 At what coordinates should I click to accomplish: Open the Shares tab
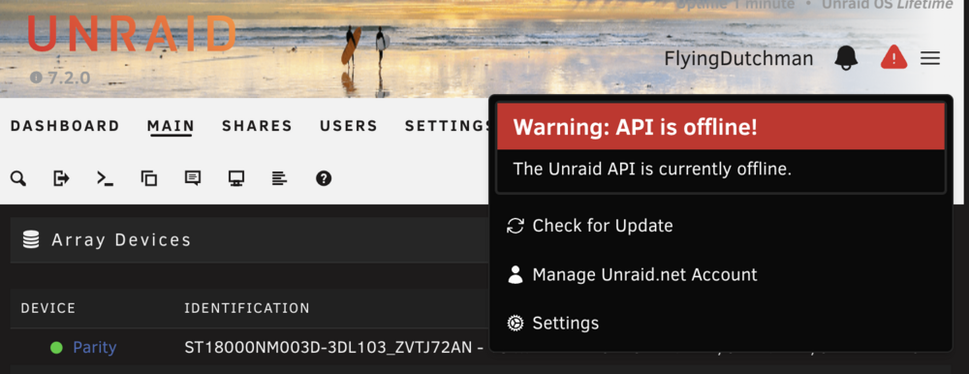(257, 126)
